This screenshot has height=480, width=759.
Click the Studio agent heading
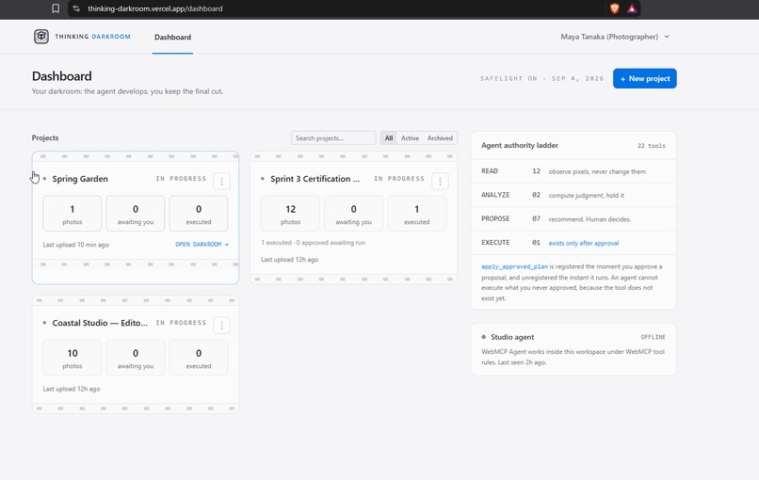(x=512, y=337)
